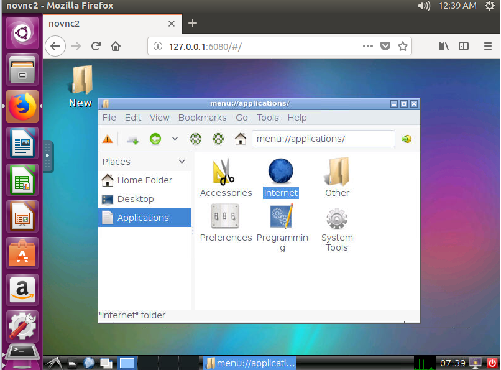Open the View menu
The height and width of the screenshot is (370, 501).
(x=160, y=118)
